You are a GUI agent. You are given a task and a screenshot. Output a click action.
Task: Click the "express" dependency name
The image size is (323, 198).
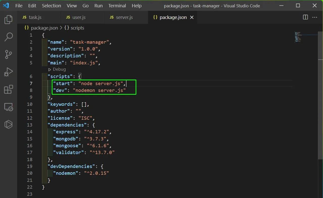click(66, 132)
